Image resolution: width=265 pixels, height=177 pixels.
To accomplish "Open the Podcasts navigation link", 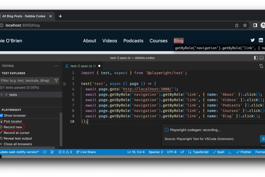I will pyautogui.click(x=133, y=41).
